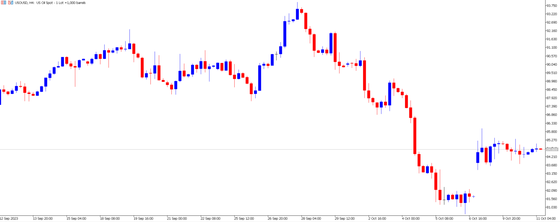Click the 81.030 price axis label

(551, 207)
